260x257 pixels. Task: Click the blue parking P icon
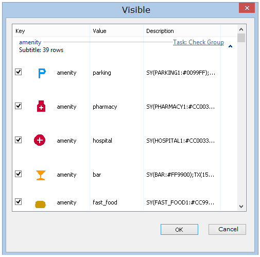[42, 73]
